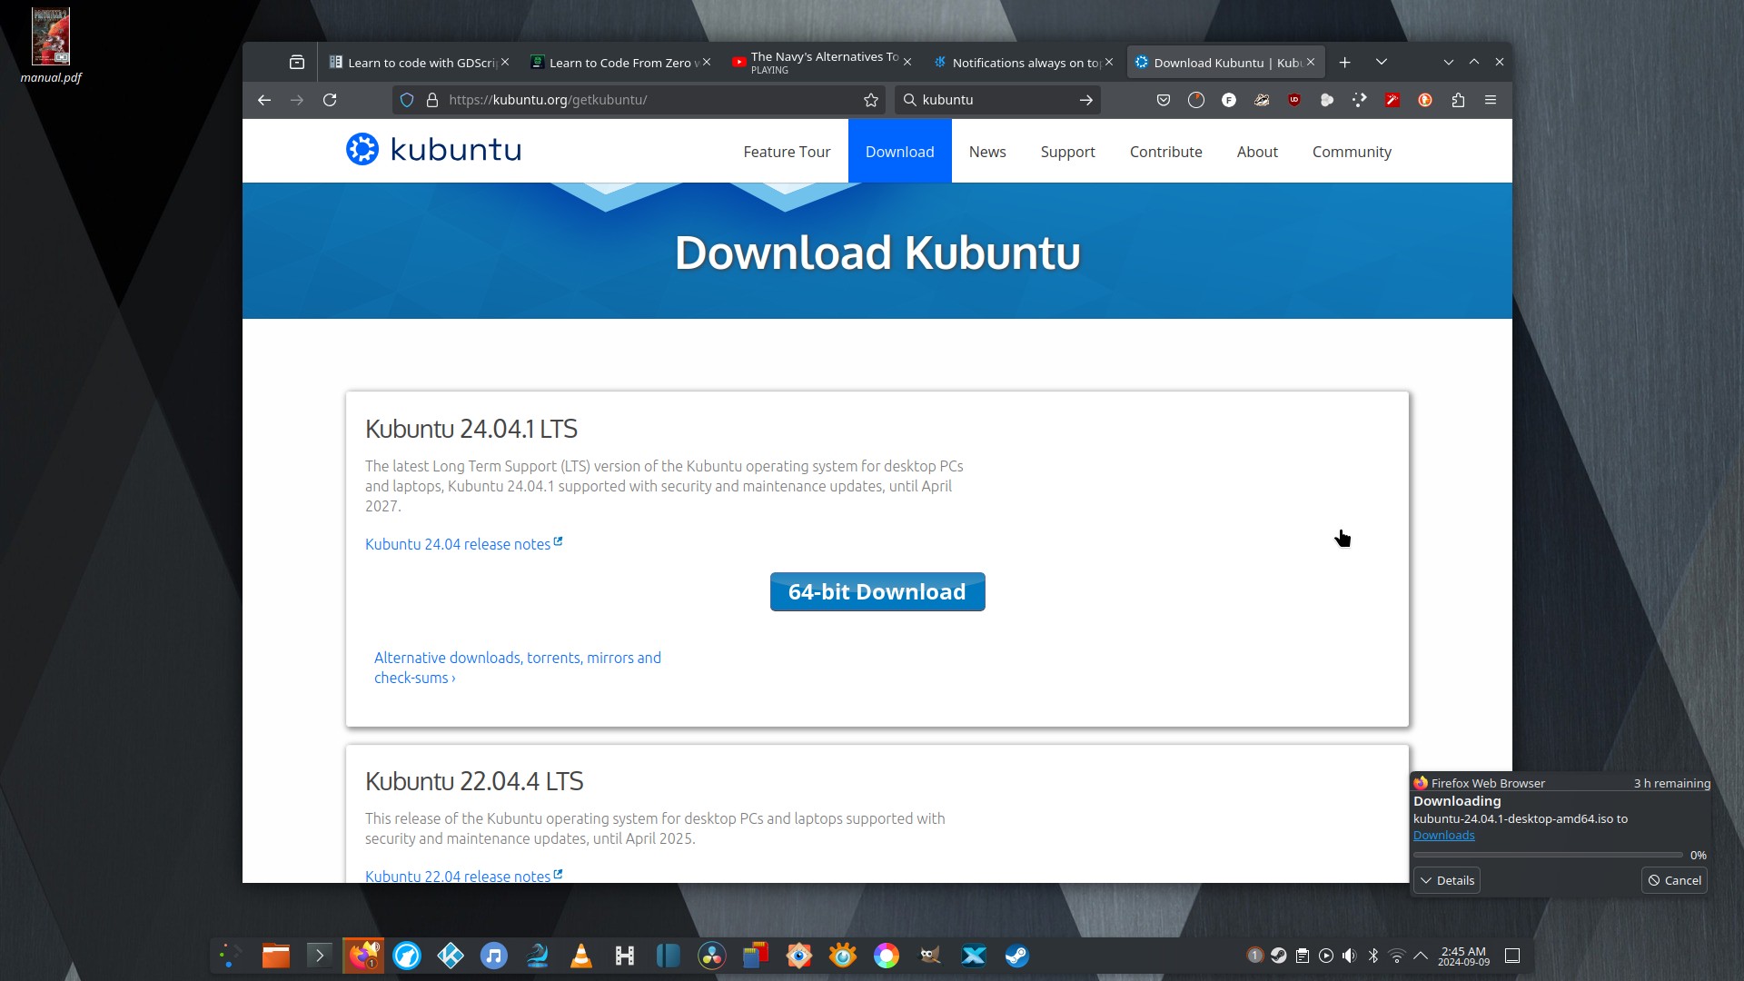Cancel the kubuntu ISO download
The image size is (1744, 981).
[1674, 880]
